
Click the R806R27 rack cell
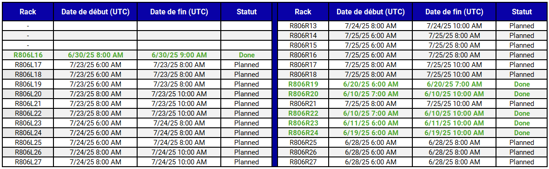pyautogui.click(x=303, y=162)
